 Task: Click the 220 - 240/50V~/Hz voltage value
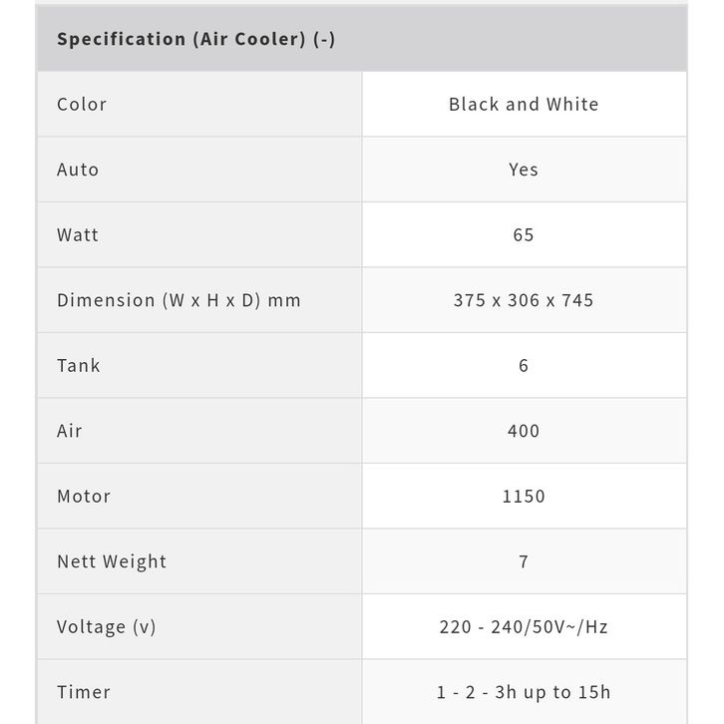click(x=524, y=627)
